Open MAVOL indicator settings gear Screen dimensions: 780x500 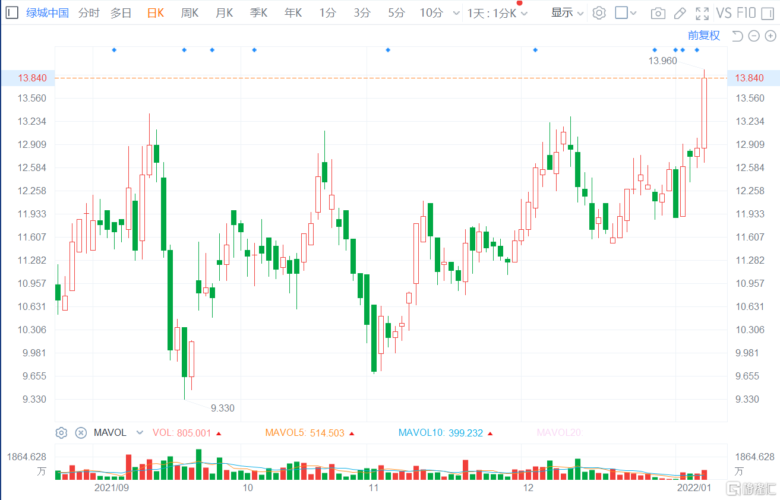click(61, 433)
